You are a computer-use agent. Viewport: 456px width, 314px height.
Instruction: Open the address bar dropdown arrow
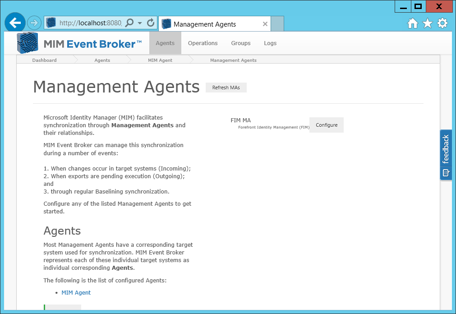[140, 23]
